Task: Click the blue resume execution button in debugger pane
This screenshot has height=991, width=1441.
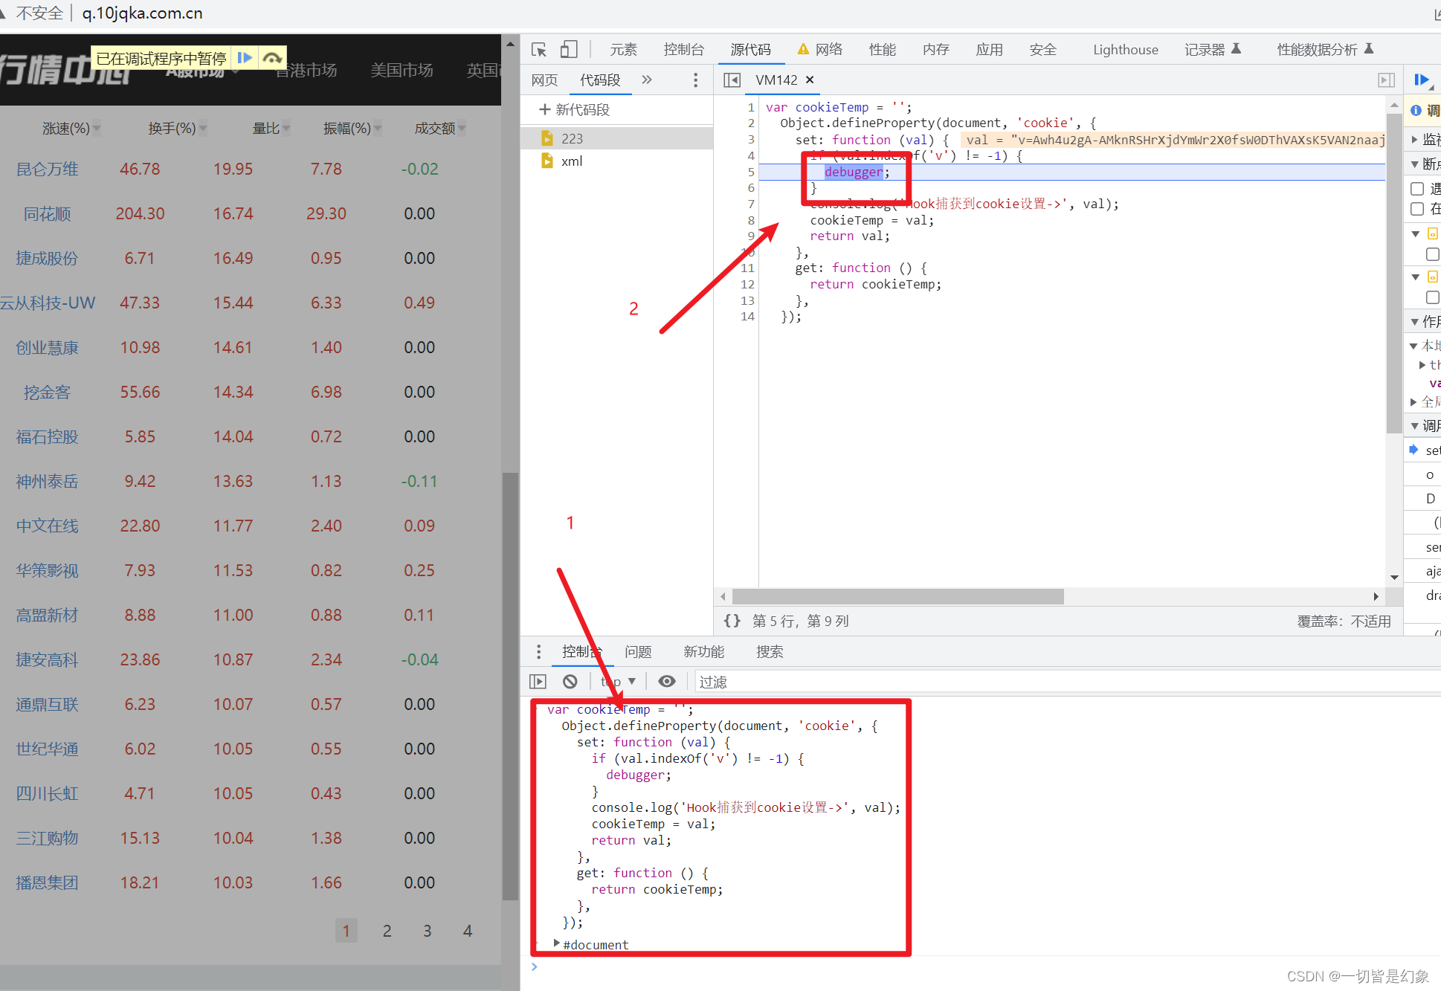Action: click(x=1421, y=80)
